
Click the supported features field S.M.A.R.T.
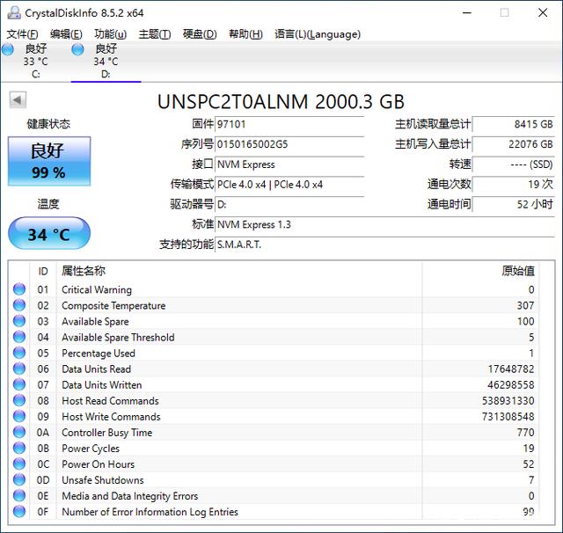(385, 245)
